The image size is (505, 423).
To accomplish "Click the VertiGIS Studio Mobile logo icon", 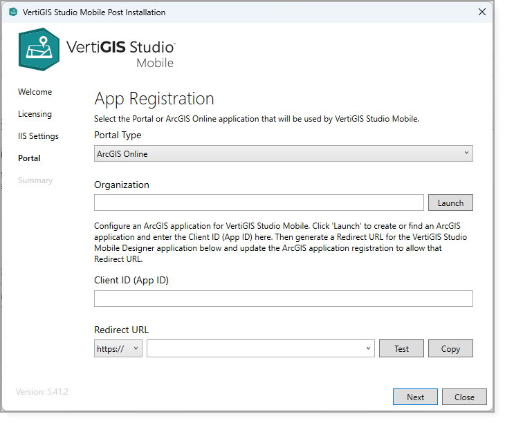I will 39,49.
